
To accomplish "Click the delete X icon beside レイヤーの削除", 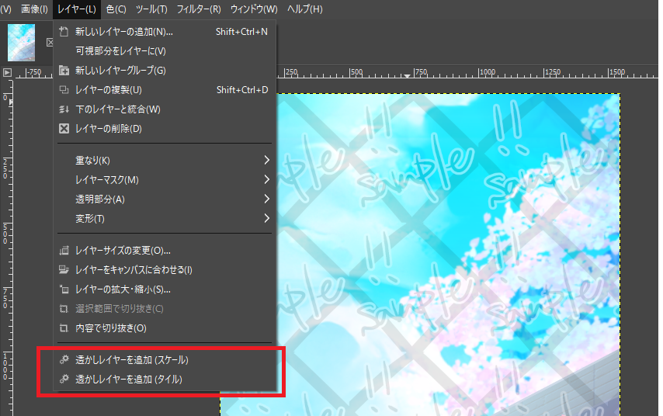I will pos(64,129).
